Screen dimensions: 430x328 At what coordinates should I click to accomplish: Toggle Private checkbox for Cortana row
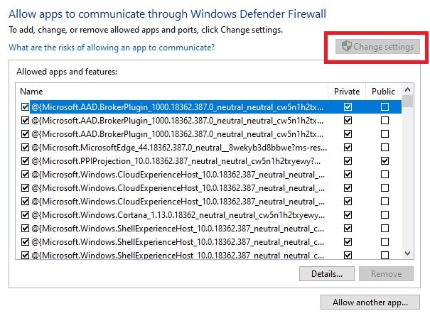(x=348, y=214)
